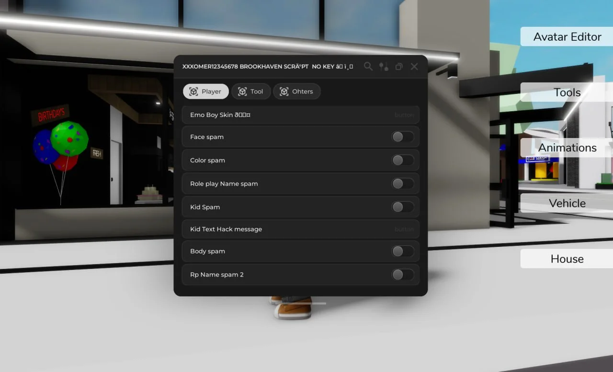Click the Color spam label
This screenshot has height=372, width=613.
(207, 160)
